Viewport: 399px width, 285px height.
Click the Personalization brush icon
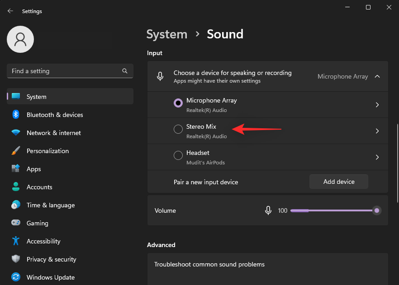pos(16,151)
